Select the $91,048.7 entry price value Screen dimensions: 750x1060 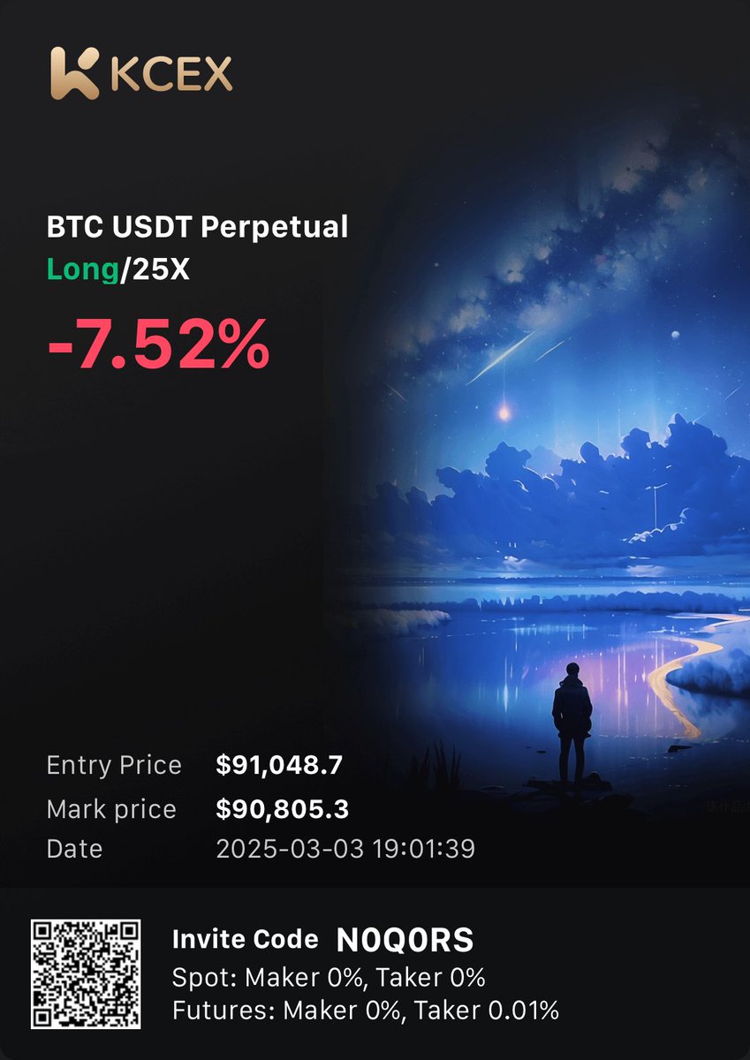click(x=279, y=765)
